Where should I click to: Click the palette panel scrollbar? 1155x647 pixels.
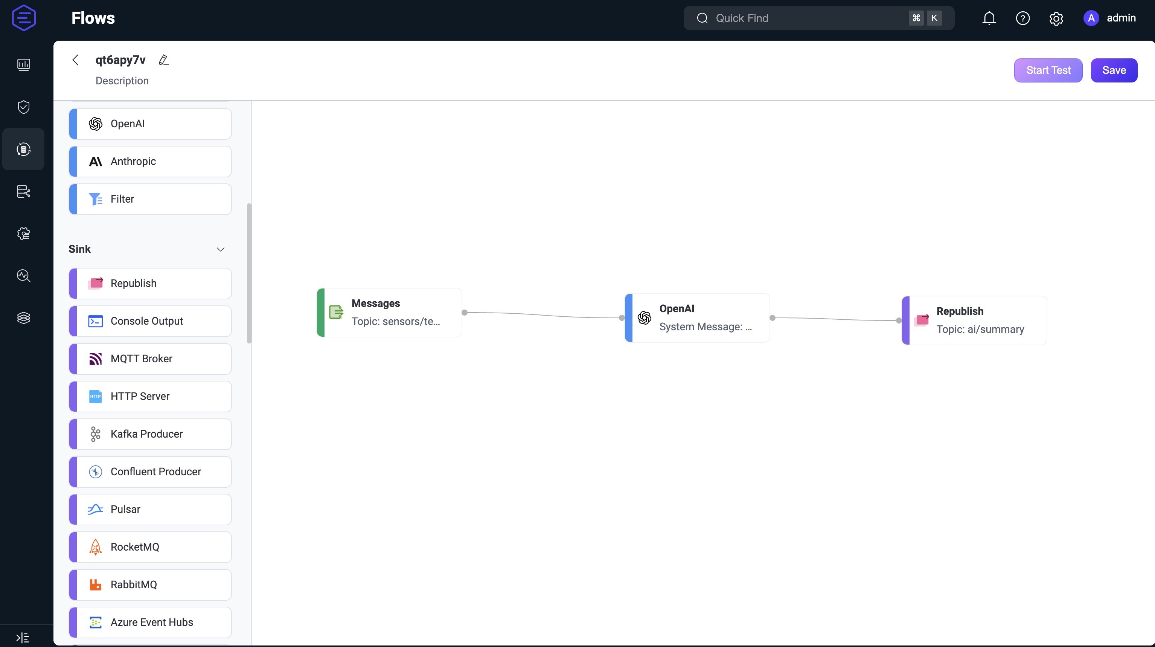tap(249, 274)
